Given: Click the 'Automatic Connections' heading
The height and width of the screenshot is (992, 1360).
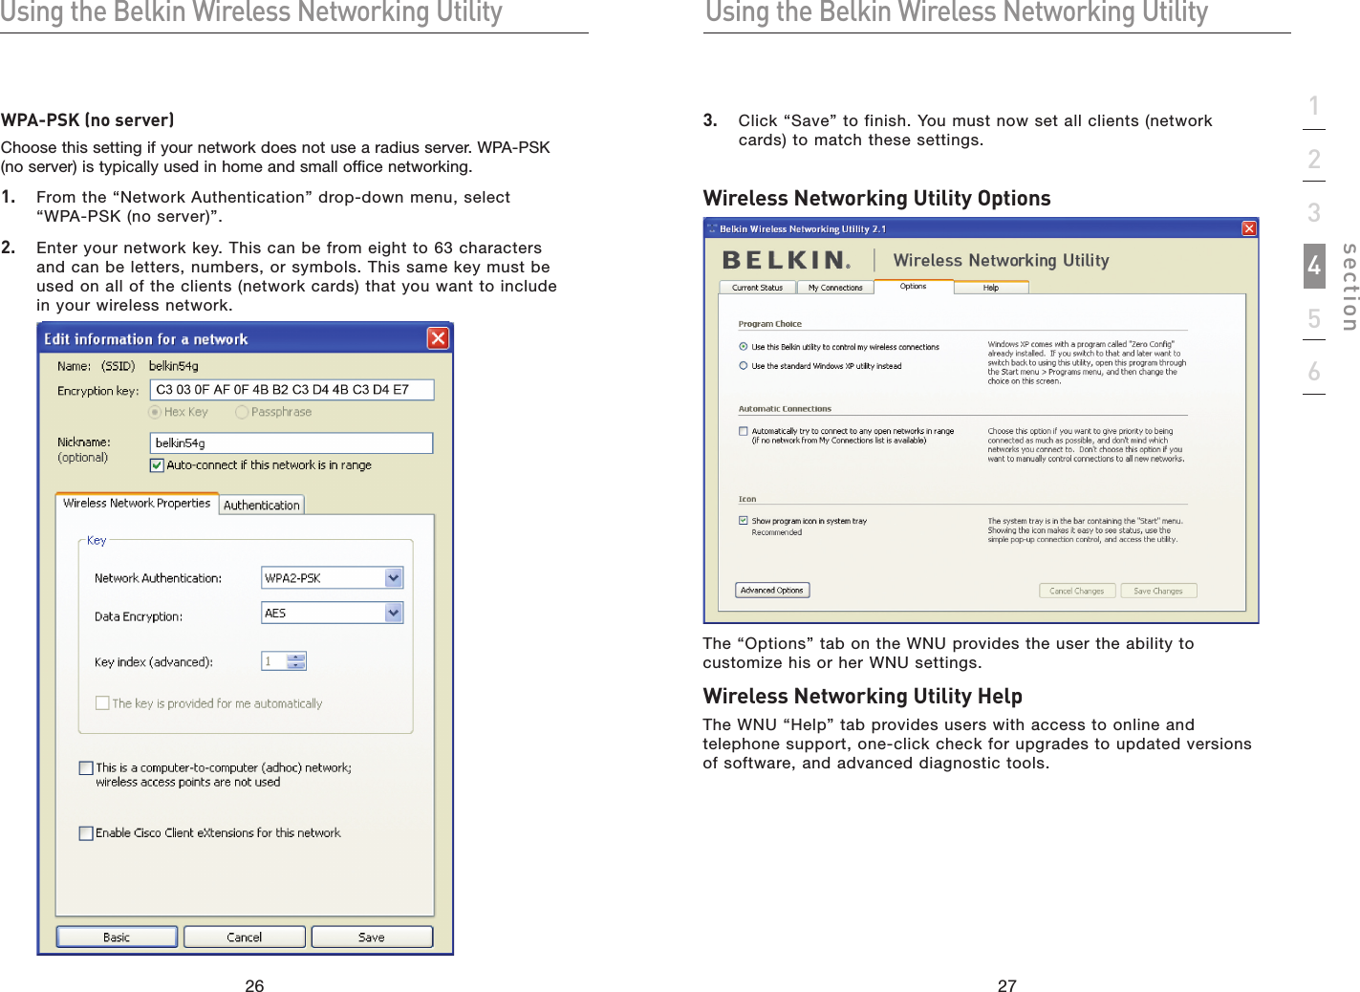Looking at the screenshot, I should 785,408.
